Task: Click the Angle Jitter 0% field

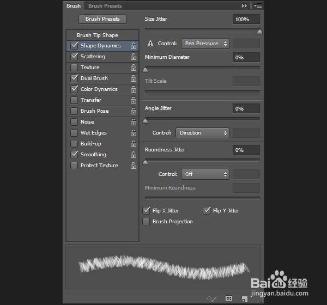Action: 246,108
